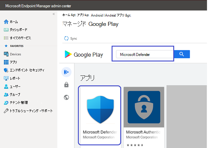This screenshot has width=208, height=148.
Task: Open web apps globe icon
Action: pyautogui.click(x=66, y=97)
